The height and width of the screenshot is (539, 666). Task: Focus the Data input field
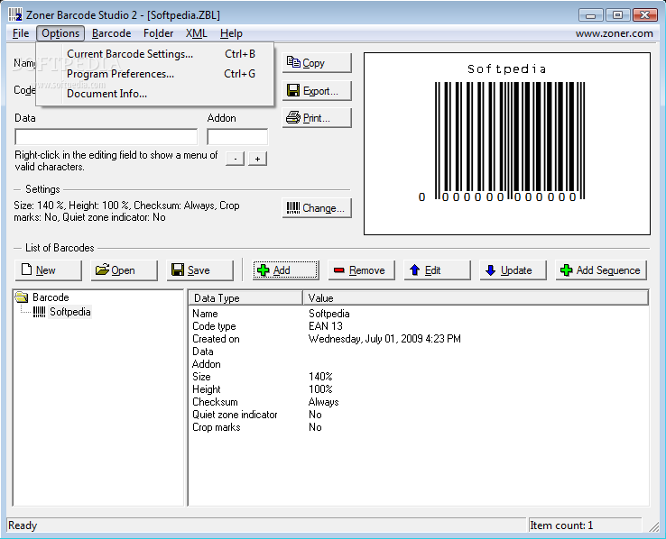click(106, 137)
